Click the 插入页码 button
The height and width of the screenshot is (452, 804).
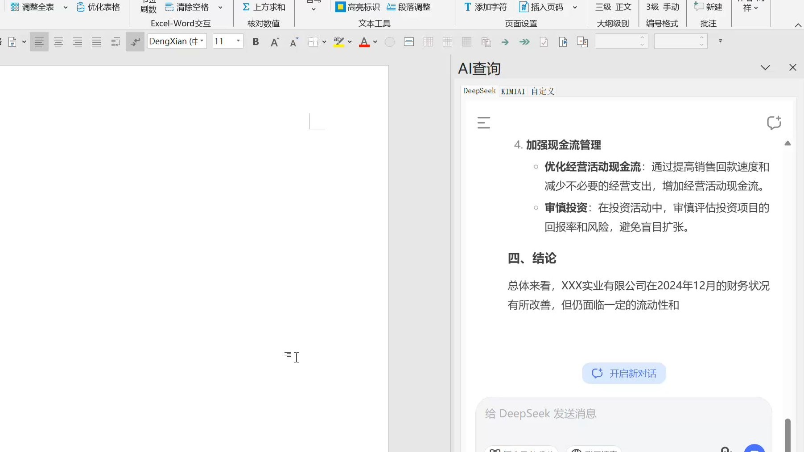[542, 7]
